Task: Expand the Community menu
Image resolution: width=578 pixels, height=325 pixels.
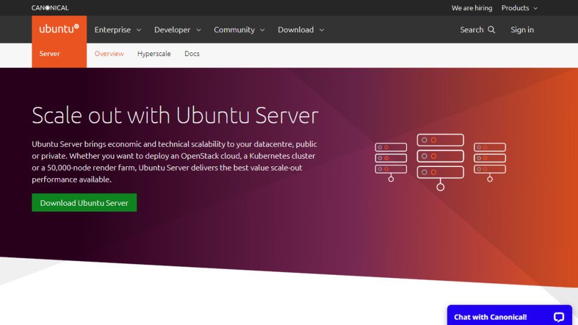Action: pyautogui.click(x=239, y=29)
